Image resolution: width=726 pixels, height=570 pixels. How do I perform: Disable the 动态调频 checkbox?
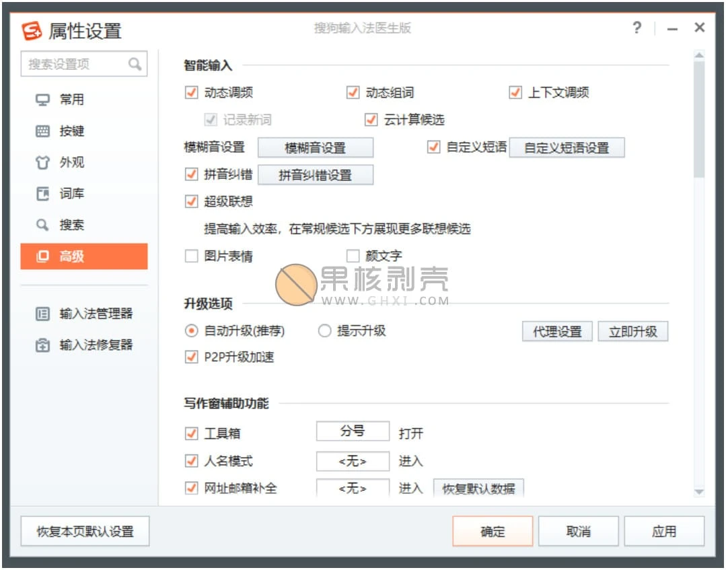(x=192, y=93)
